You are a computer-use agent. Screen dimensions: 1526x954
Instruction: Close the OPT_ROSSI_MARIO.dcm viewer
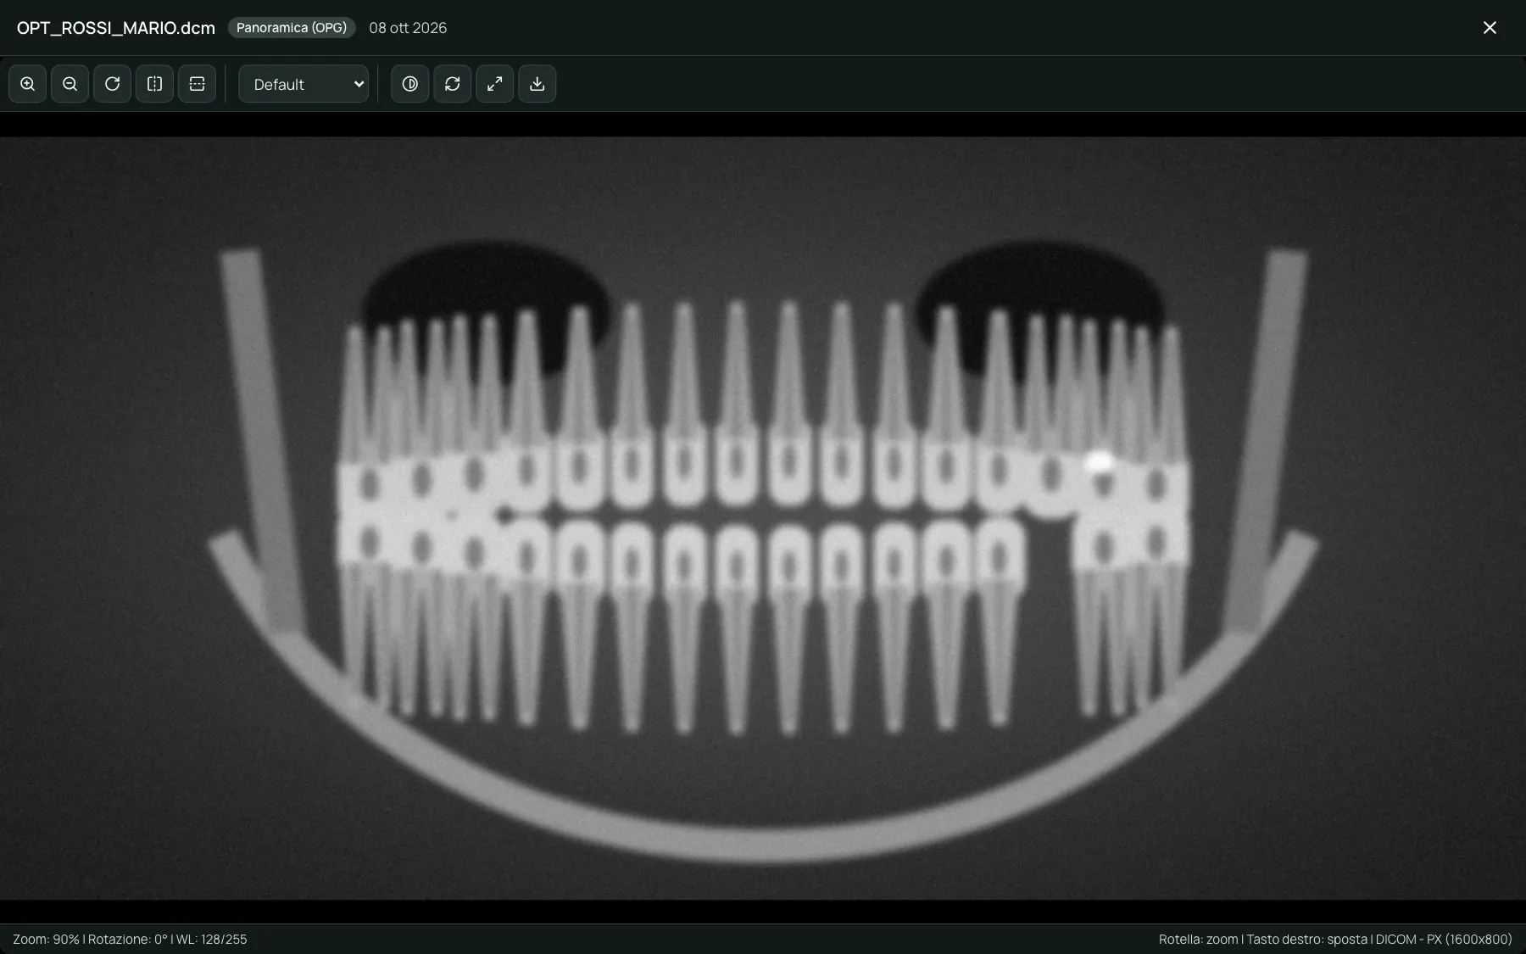pyautogui.click(x=1490, y=28)
